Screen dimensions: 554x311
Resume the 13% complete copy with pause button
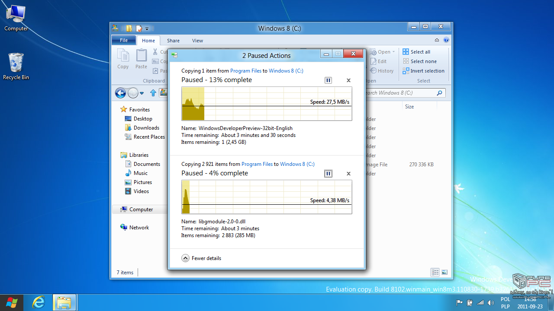point(328,80)
